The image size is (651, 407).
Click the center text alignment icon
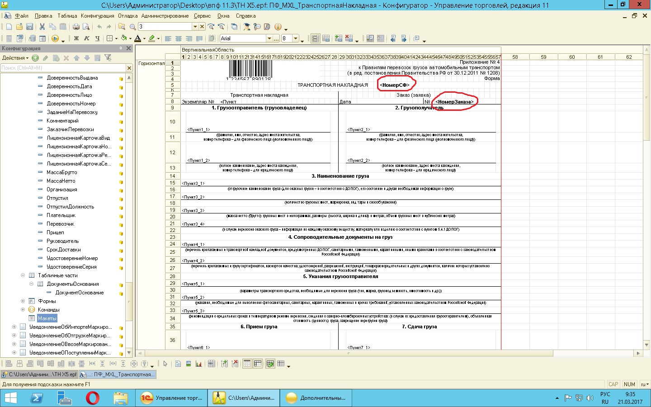click(179, 38)
